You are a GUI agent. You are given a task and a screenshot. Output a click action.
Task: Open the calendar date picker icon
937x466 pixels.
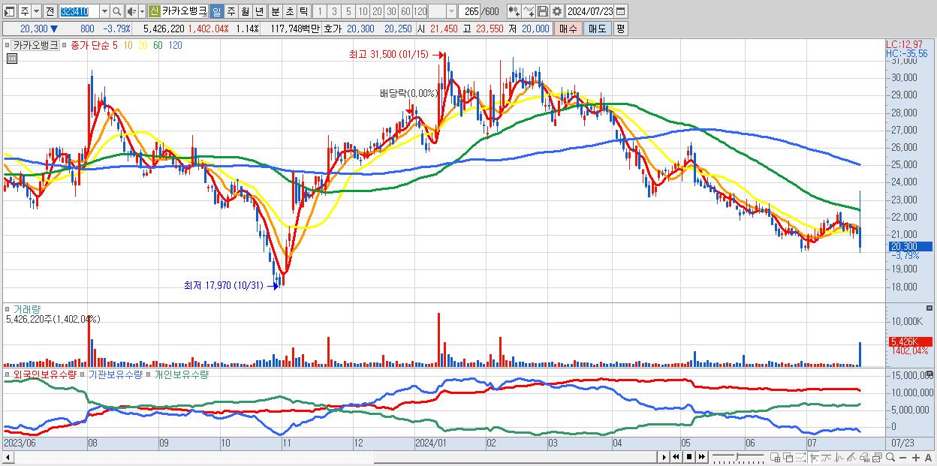click(620, 11)
